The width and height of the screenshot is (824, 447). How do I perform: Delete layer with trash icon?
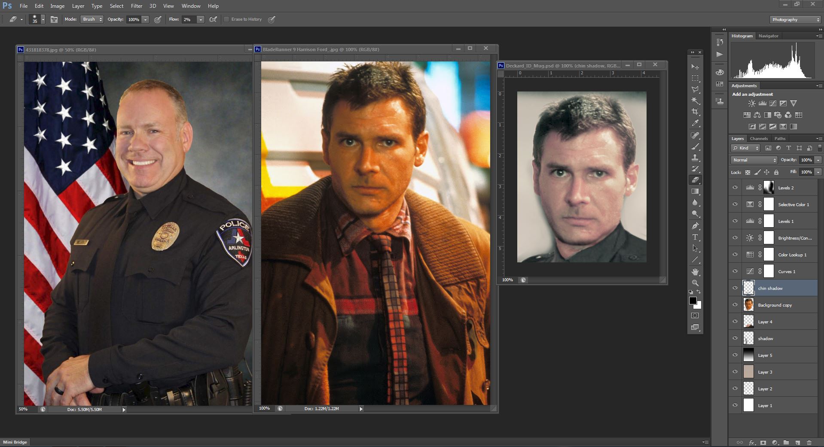coord(809,442)
